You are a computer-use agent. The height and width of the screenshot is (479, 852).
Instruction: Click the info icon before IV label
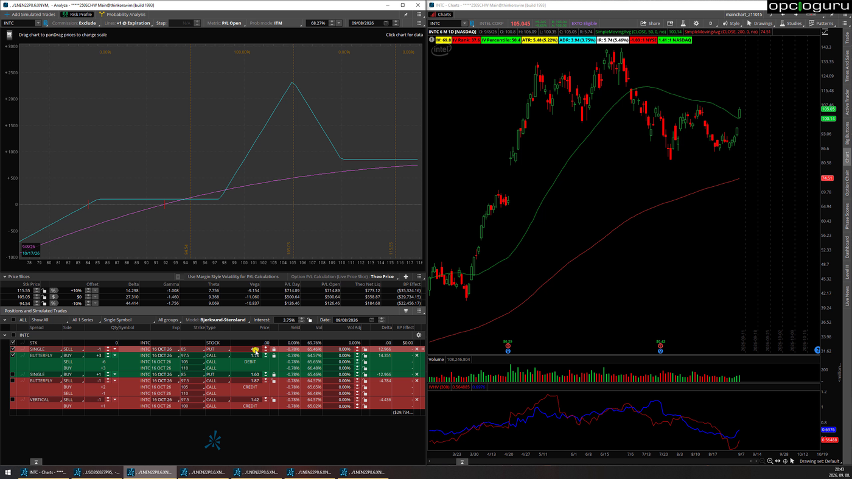[x=431, y=40]
